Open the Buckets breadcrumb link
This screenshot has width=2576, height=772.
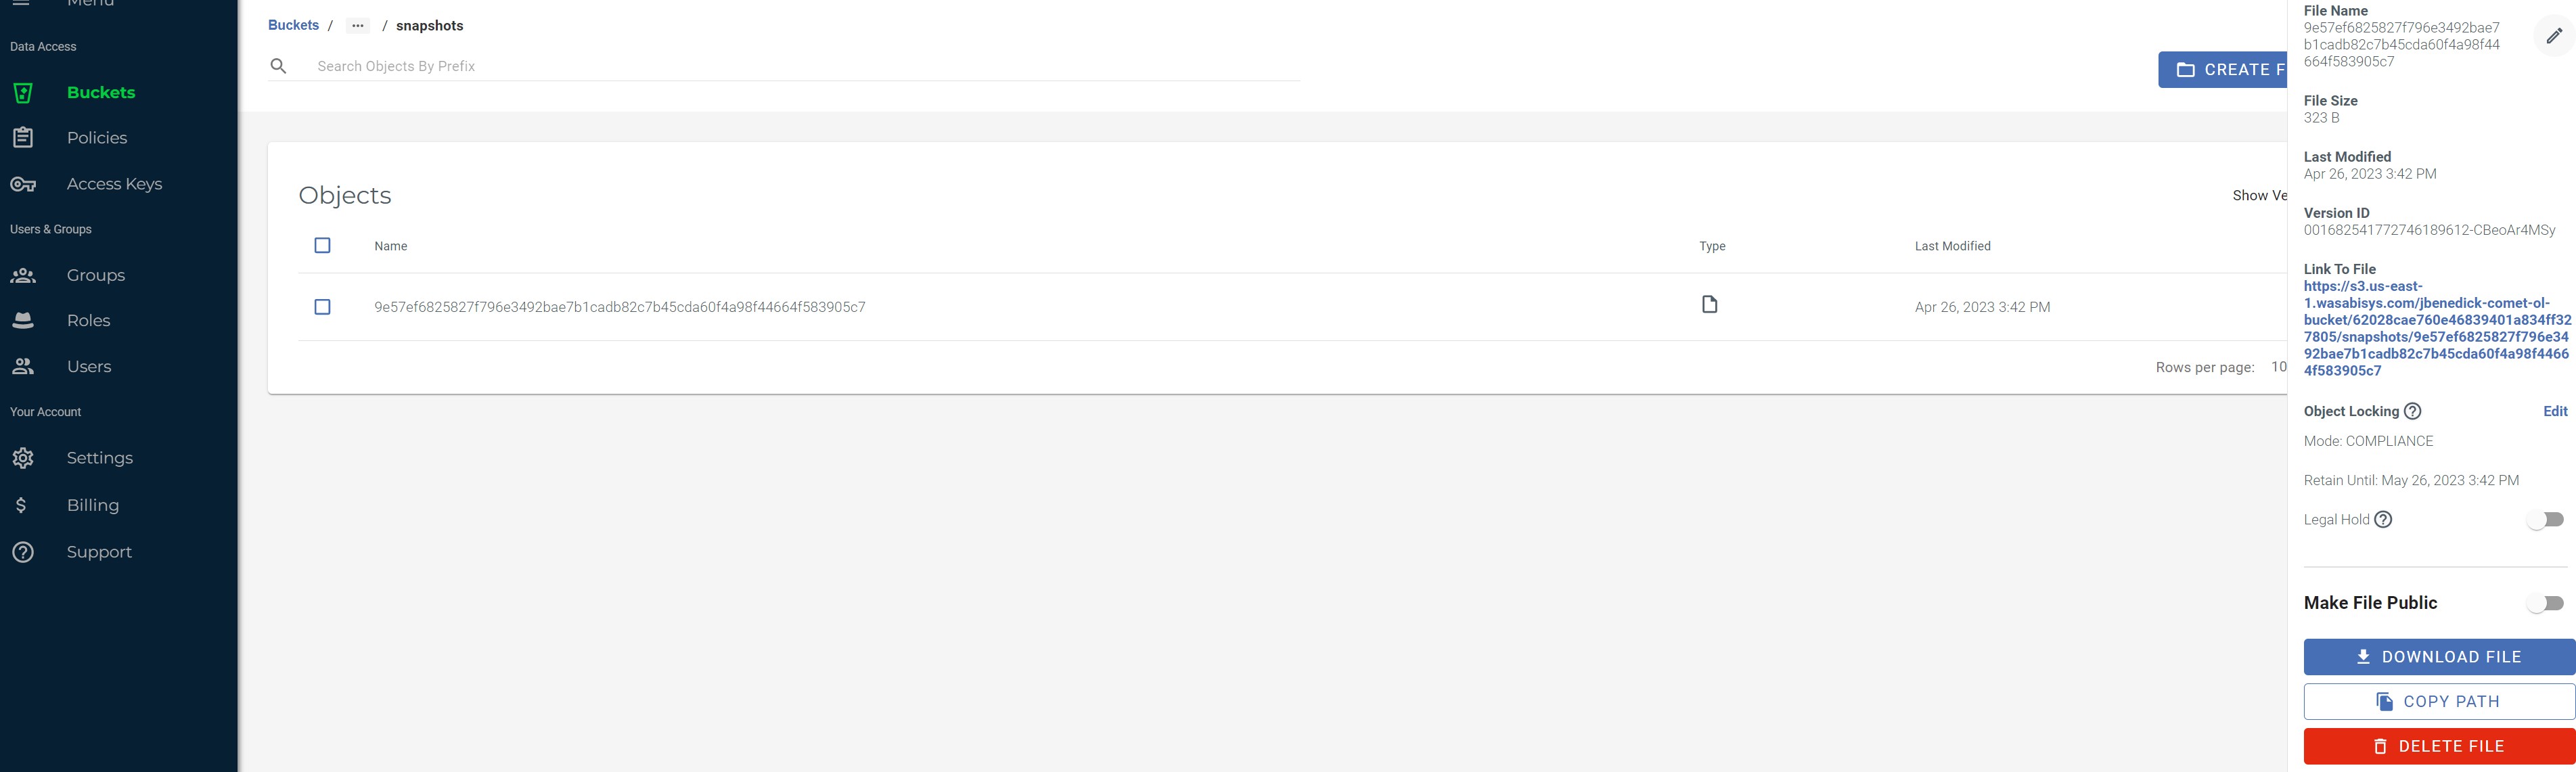click(x=292, y=24)
